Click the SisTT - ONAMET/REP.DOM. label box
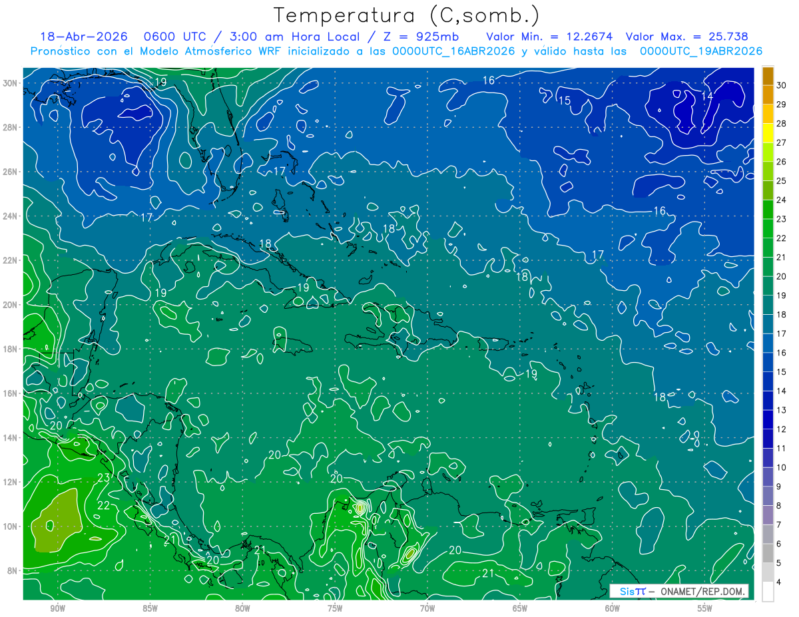799x617 pixels. click(678, 591)
